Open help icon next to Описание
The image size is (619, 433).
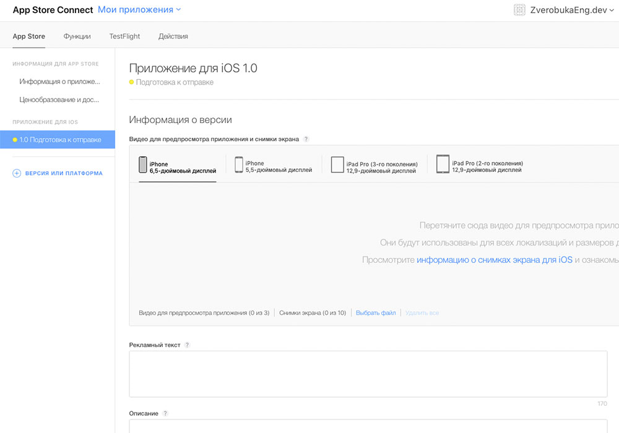165,413
